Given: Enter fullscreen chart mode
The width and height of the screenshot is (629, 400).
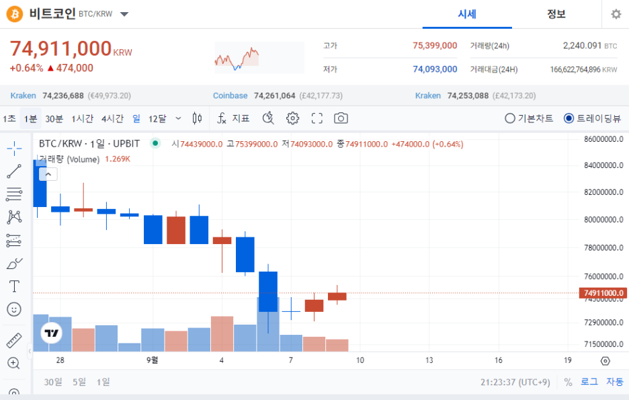Looking at the screenshot, I should pyautogui.click(x=317, y=118).
